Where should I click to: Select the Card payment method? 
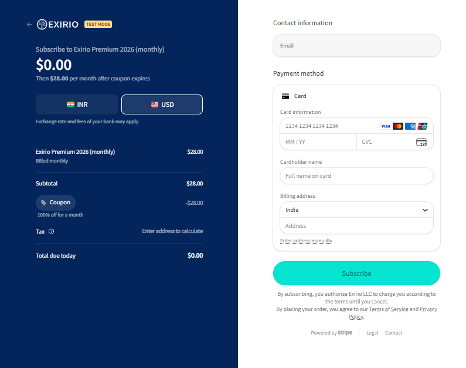tap(294, 96)
